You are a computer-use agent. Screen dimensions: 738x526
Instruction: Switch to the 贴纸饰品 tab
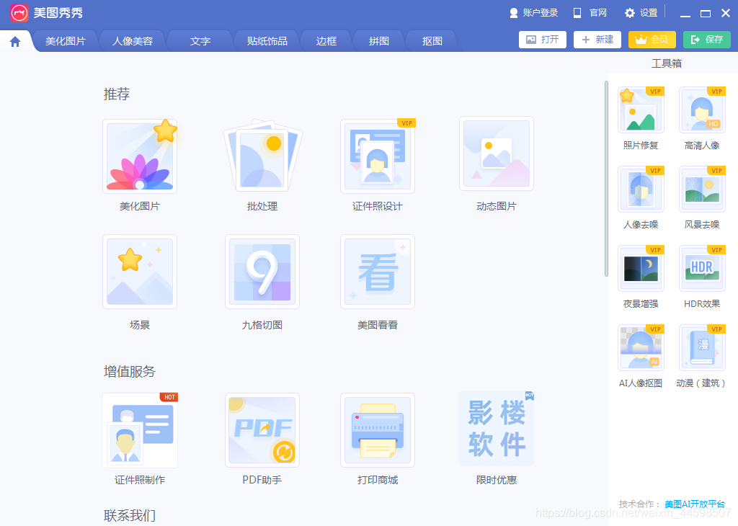click(267, 41)
